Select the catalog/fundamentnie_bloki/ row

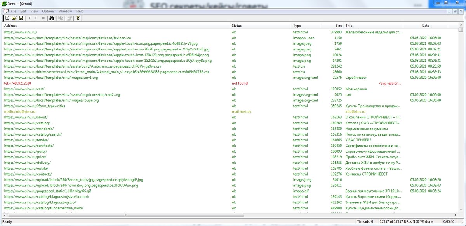(x=43, y=208)
